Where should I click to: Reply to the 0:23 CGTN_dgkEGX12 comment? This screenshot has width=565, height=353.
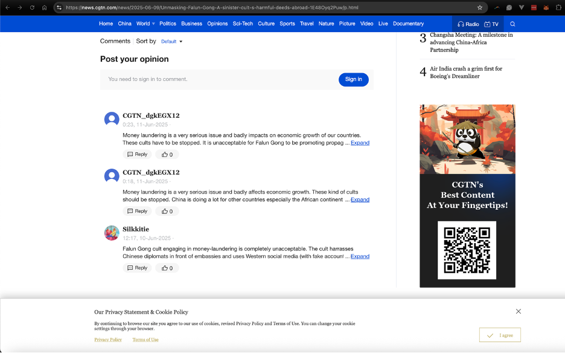(x=137, y=155)
